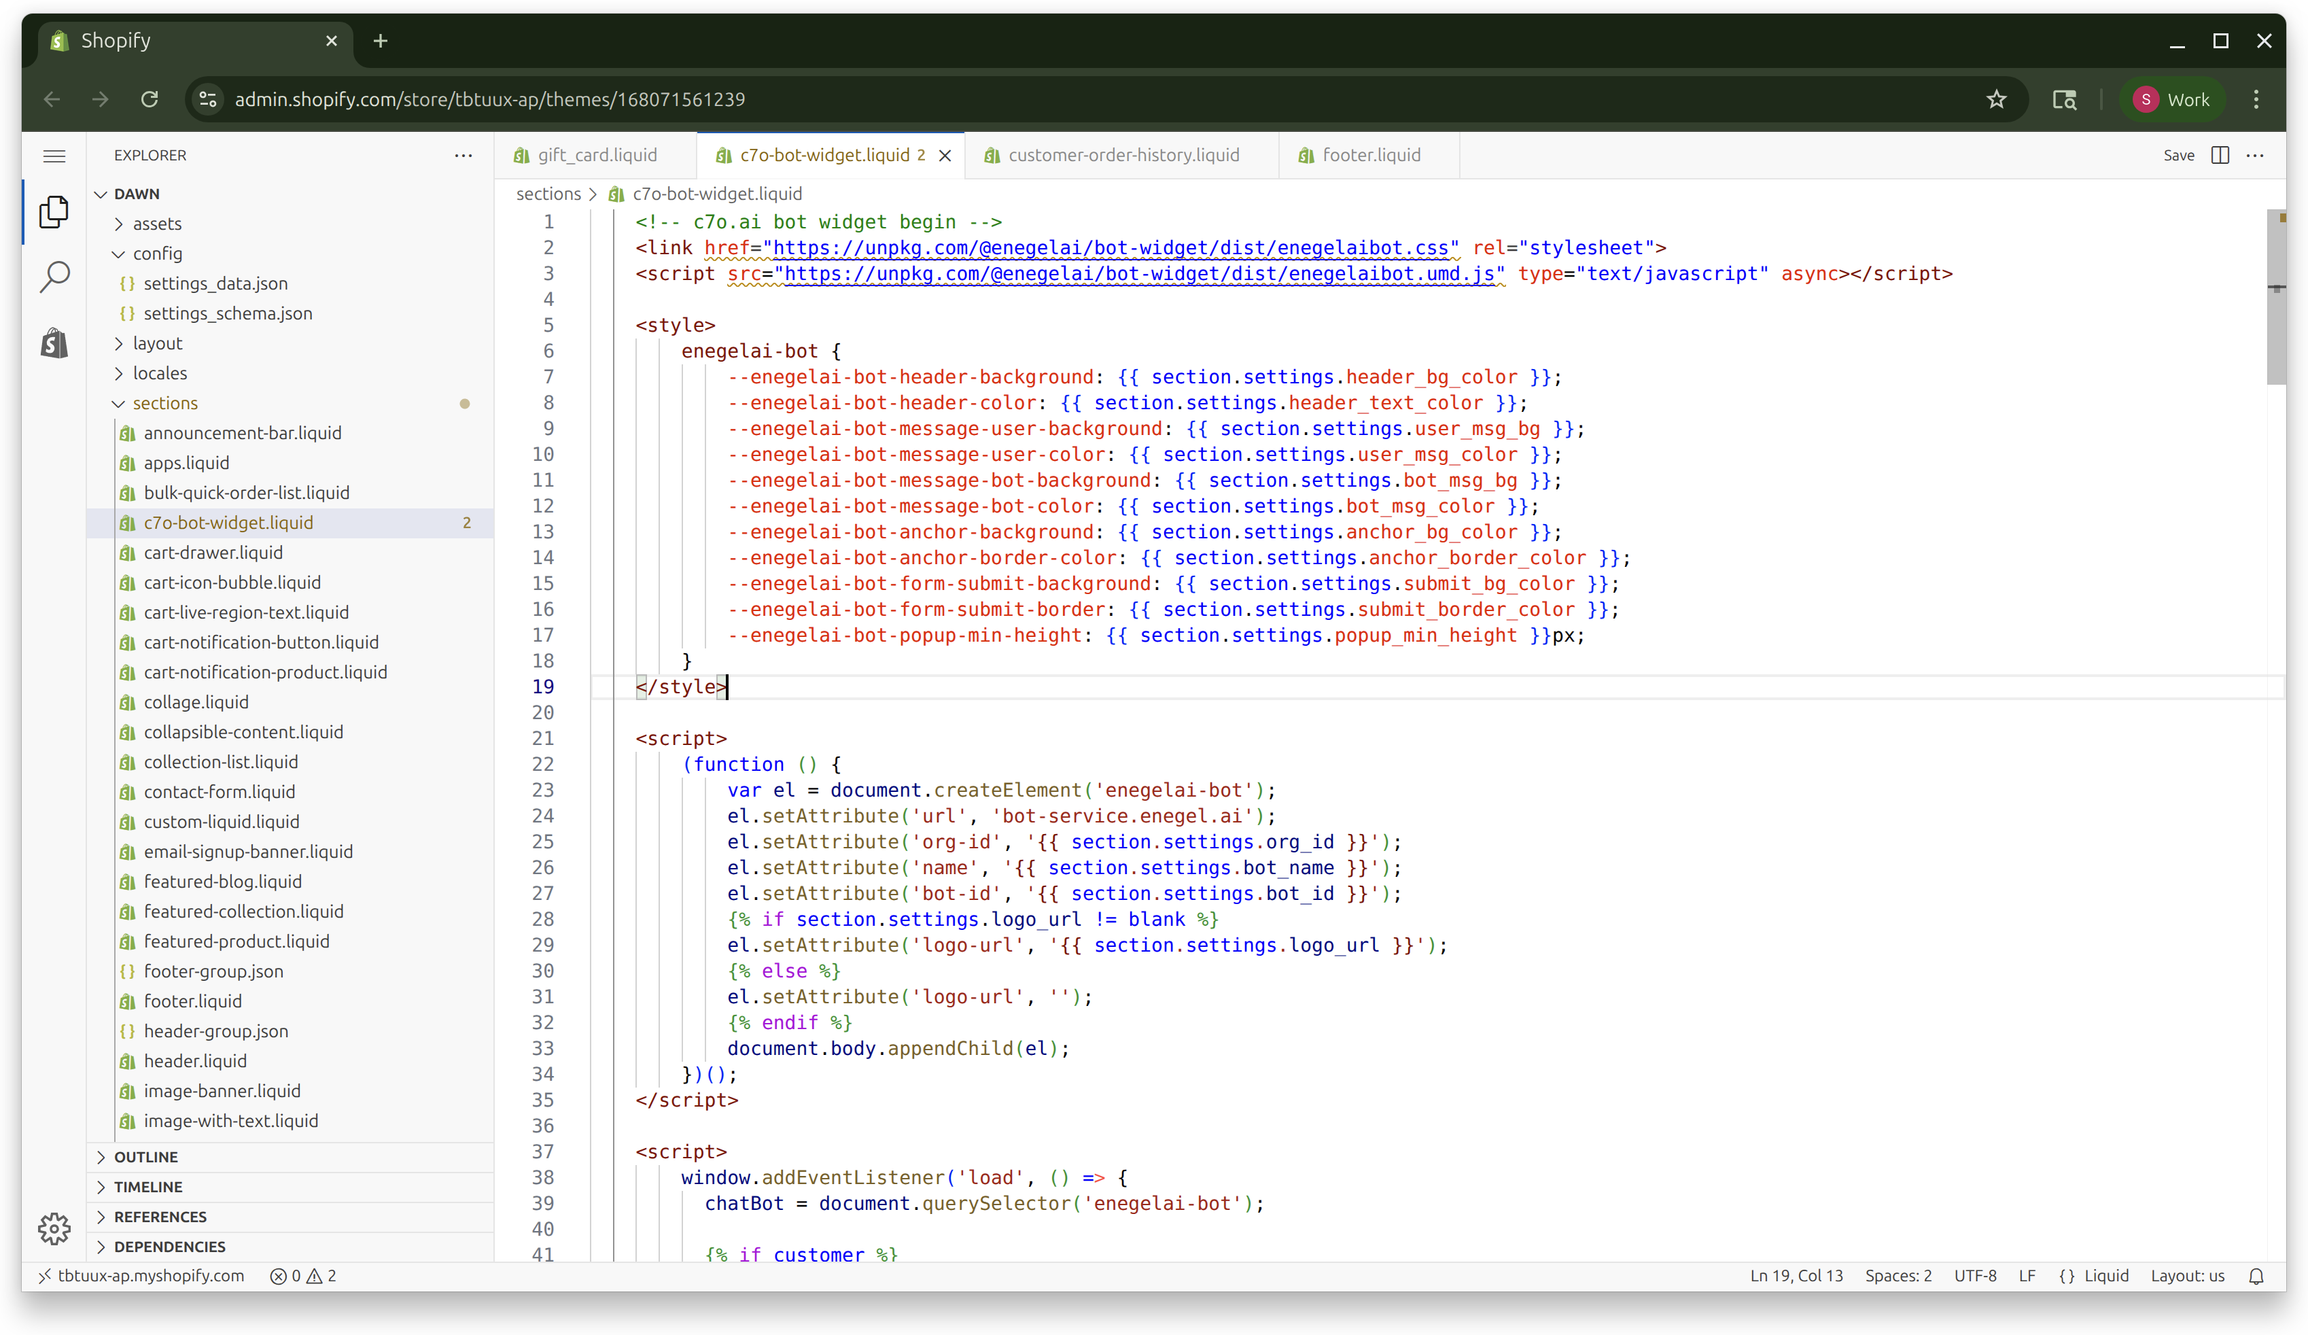Click the split editor icon
2308x1335 pixels.
[x=2219, y=155]
